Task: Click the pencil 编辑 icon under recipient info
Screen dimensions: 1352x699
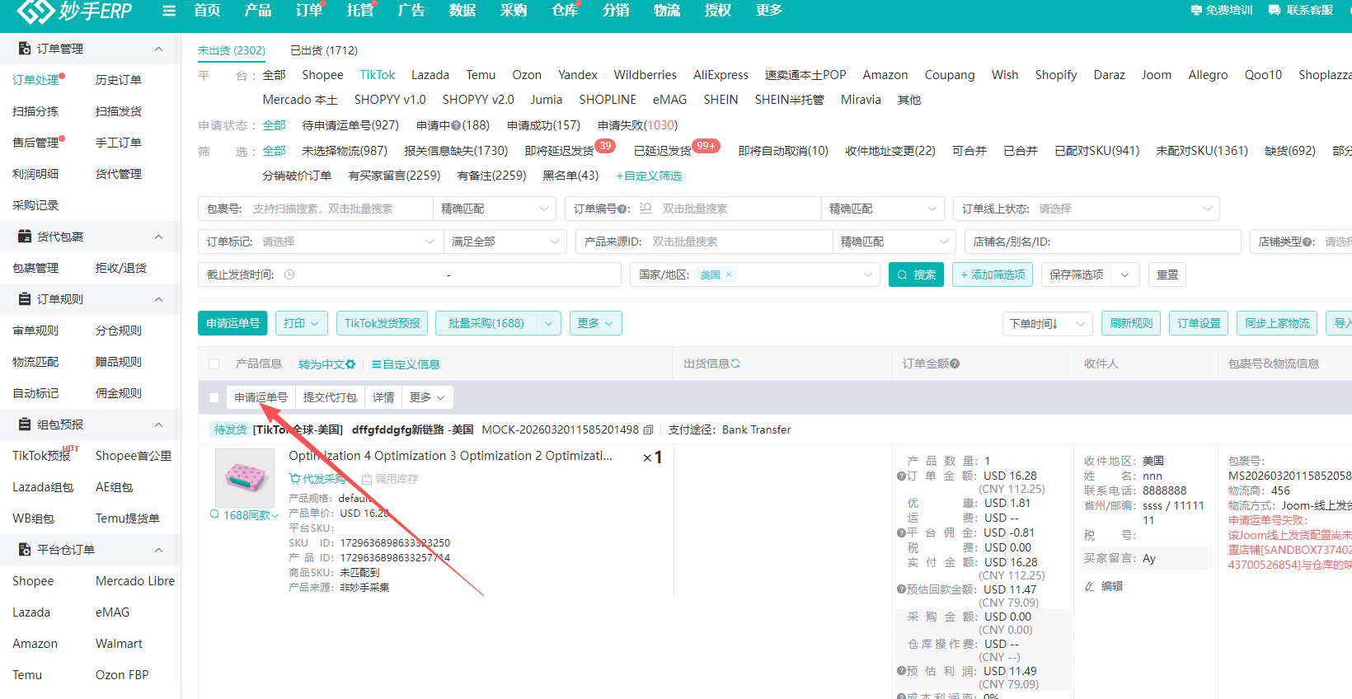Action: [x=1090, y=586]
